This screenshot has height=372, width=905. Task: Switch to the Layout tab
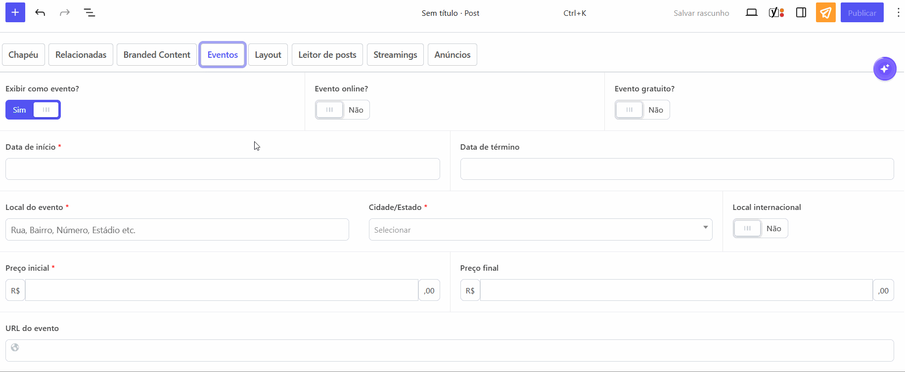tap(268, 55)
